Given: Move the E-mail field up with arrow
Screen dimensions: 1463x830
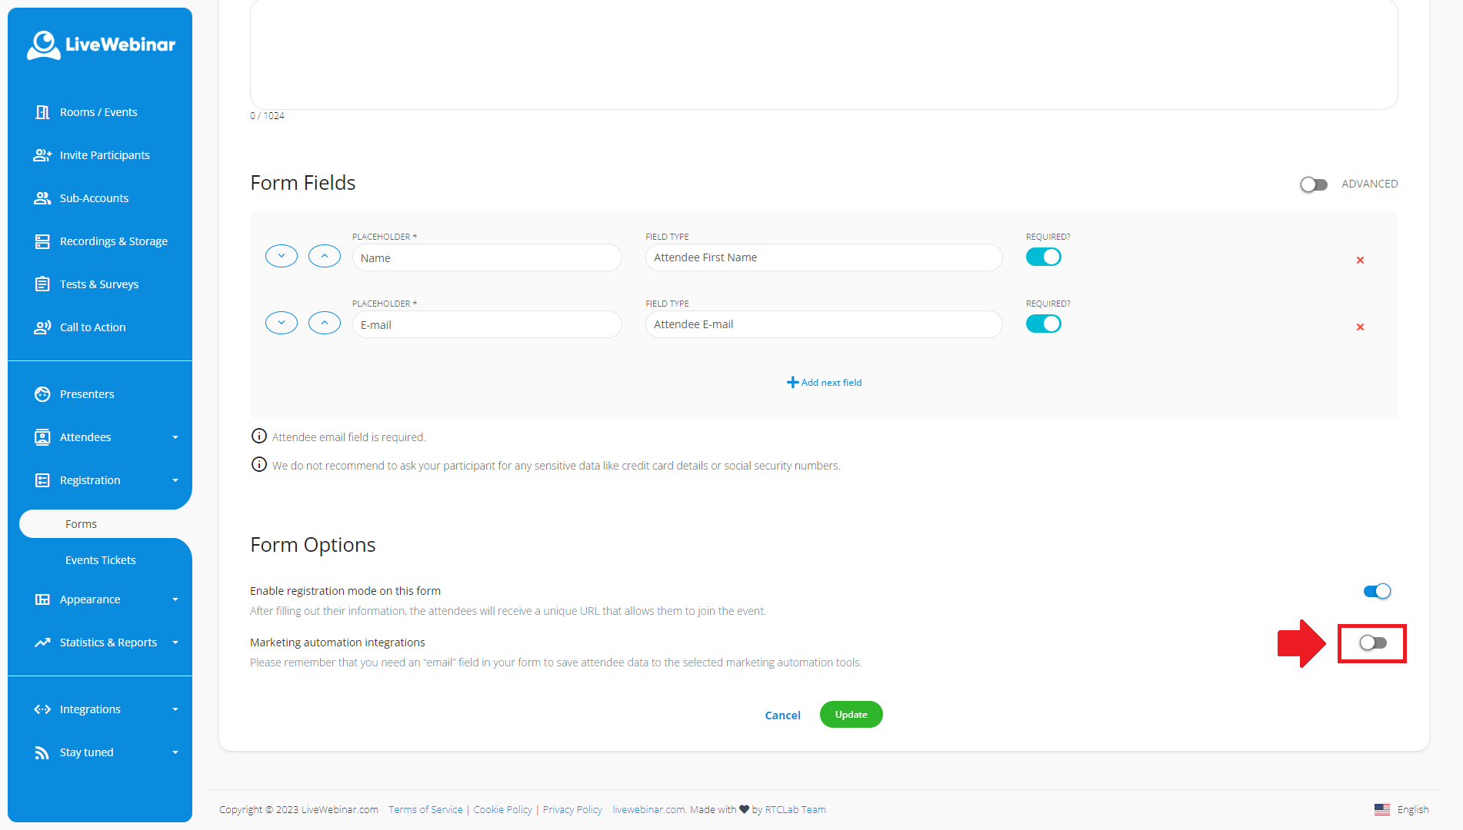Looking at the screenshot, I should coord(325,323).
